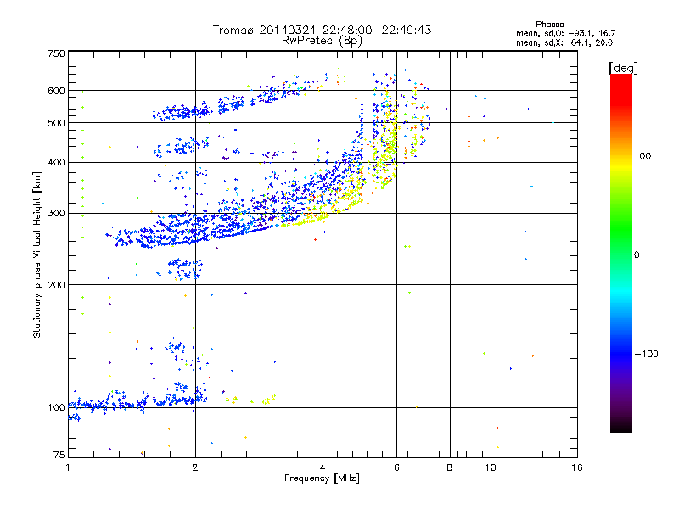
Task: Click the phase color bar
Action: pyautogui.click(x=621, y=254)
